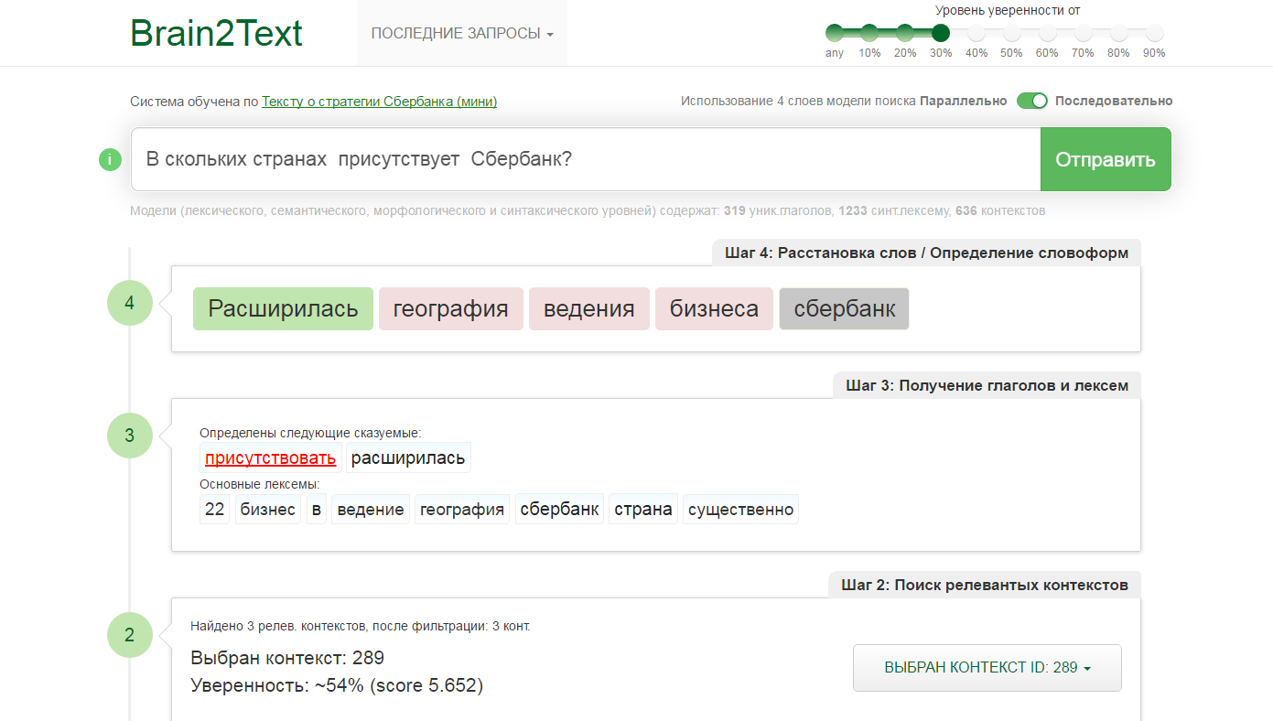This screenshot has height=721, width=1273.
Task: Click the text Уверенность: ~54% (score 5.652)
Action: pos(337,685)
